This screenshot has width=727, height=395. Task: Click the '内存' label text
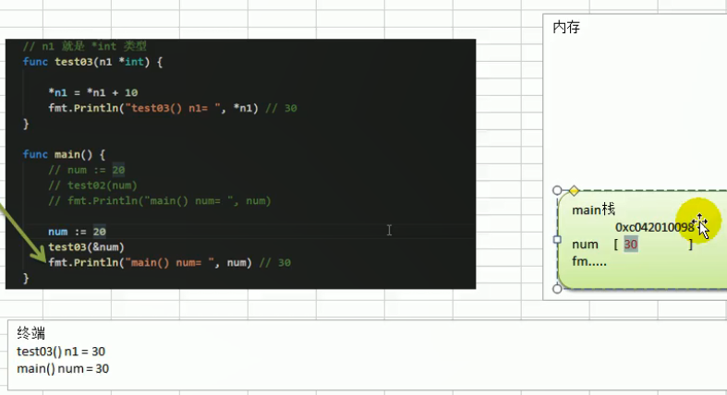click(x=566, y=28)
